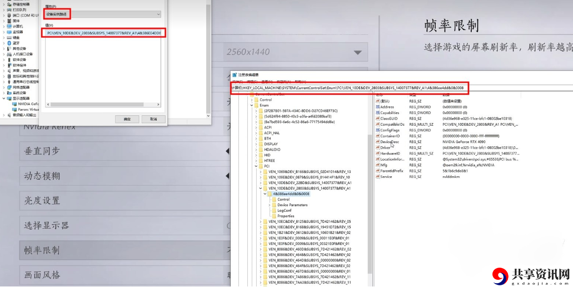Collapse the 显示适配器 display adapters category
Image resolution: width=573 pixels, height=287 pixels.
point(4,98)
